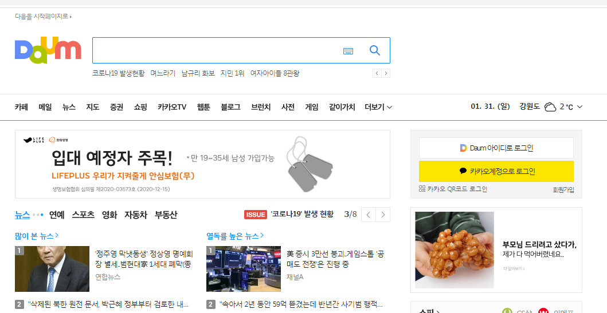Show next suggested search keywords
This screenshot has height=313, width=607.
pyautogui.click(x=386, y=73)
